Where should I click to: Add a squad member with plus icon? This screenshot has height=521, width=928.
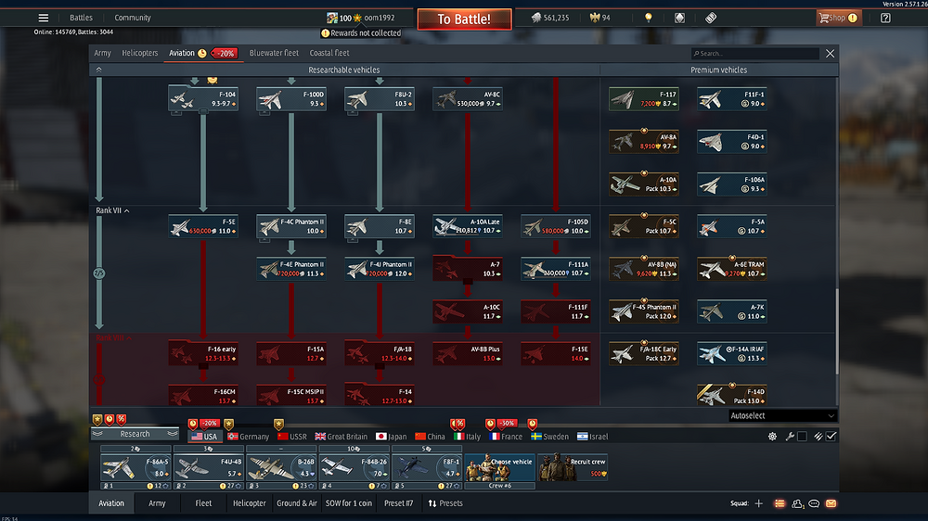click(759, 503)
